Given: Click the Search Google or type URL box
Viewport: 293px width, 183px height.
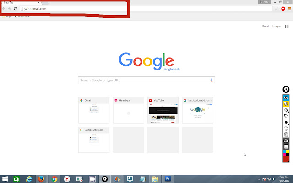Looking at the screenshot, I should (x=146, y=81).
